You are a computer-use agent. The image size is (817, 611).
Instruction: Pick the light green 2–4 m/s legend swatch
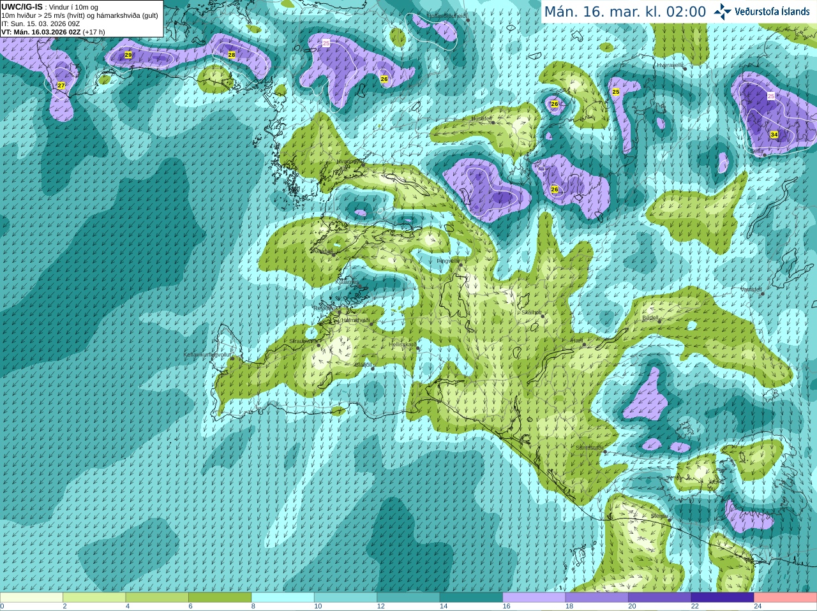[x=94, y=598]
